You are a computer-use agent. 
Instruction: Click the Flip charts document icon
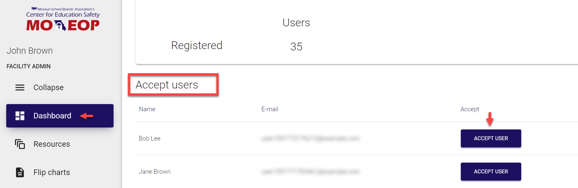[20, 172]
